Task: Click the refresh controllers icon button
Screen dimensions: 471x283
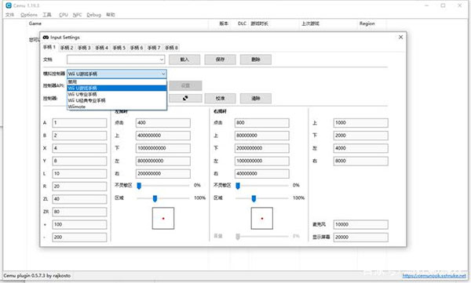Action: click(185, 98)
